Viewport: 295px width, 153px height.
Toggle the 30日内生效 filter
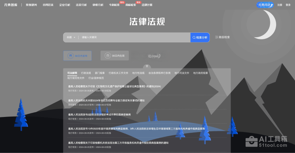tap(115, 56)
